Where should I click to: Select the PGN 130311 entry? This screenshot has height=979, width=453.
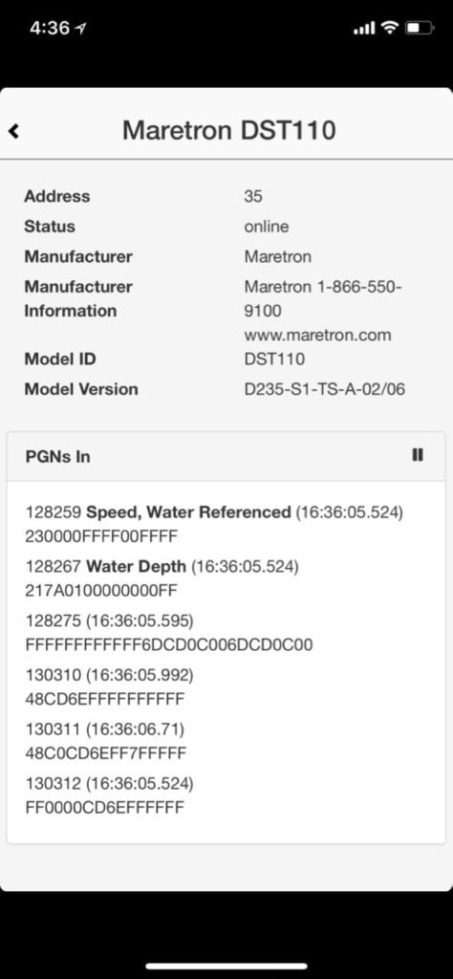pos(106,741)
